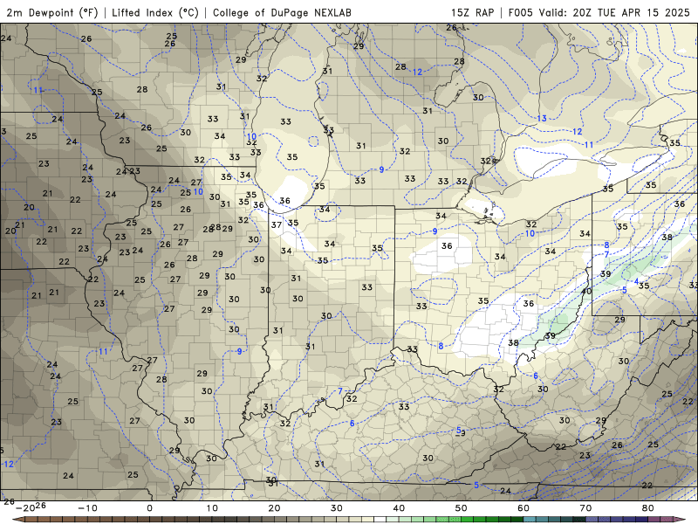The width and height of the screenshot is (698, 524).
Task: Click the 'F005 Valid: 20Z TUE APR 15 2025' text
Action: tap(599, 12)
